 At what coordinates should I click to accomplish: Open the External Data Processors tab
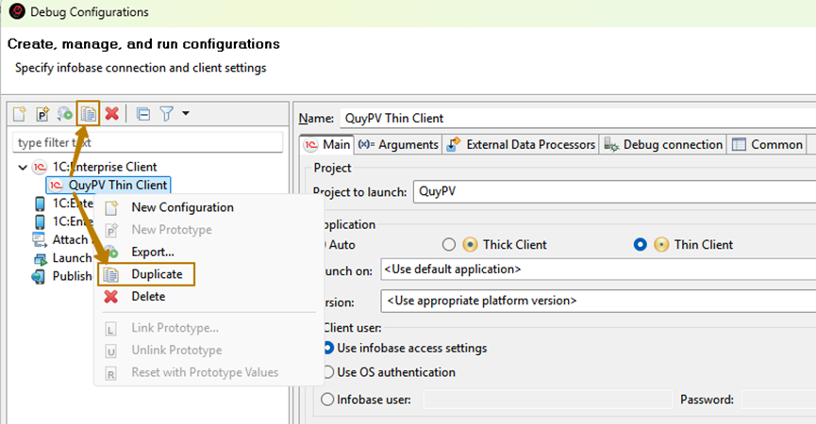(522, 145)
